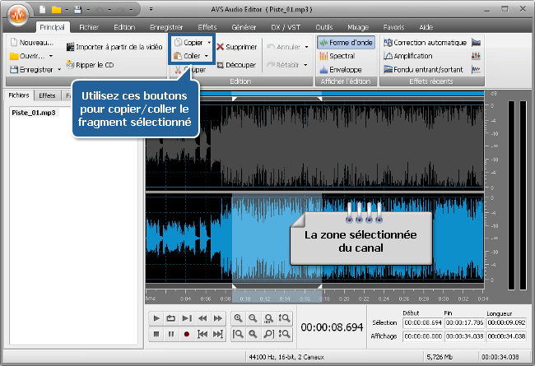Click the Stop playback button
The width and height of the screenshot is (535, 366).
click(x=156, y=334)
